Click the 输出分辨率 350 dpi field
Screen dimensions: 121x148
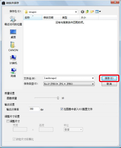(34, 109)
